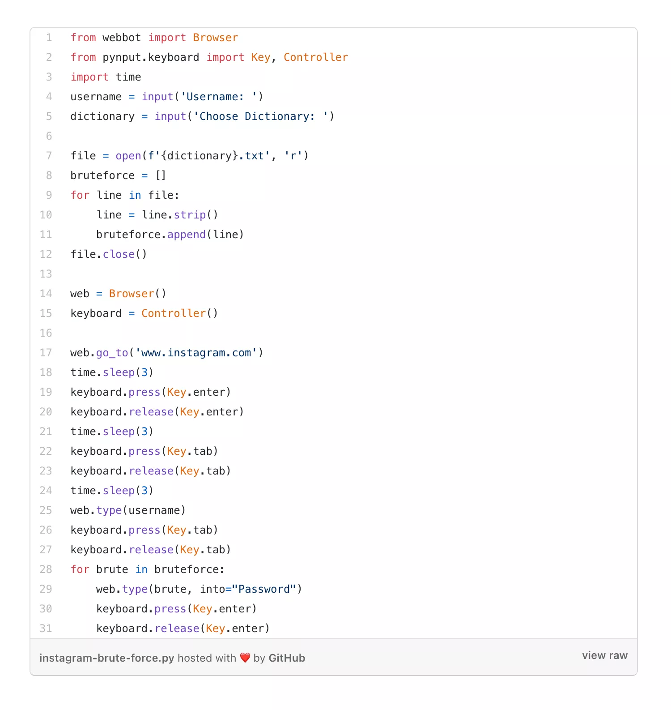Click the 'for brute in bruteforce:' line
671x710 pixels.
pyautogui.click(x=147, y=569)
